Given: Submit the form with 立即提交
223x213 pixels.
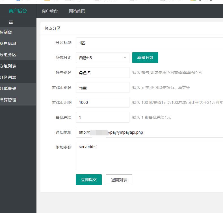Looking at the screenshot, I should (89, 180).
